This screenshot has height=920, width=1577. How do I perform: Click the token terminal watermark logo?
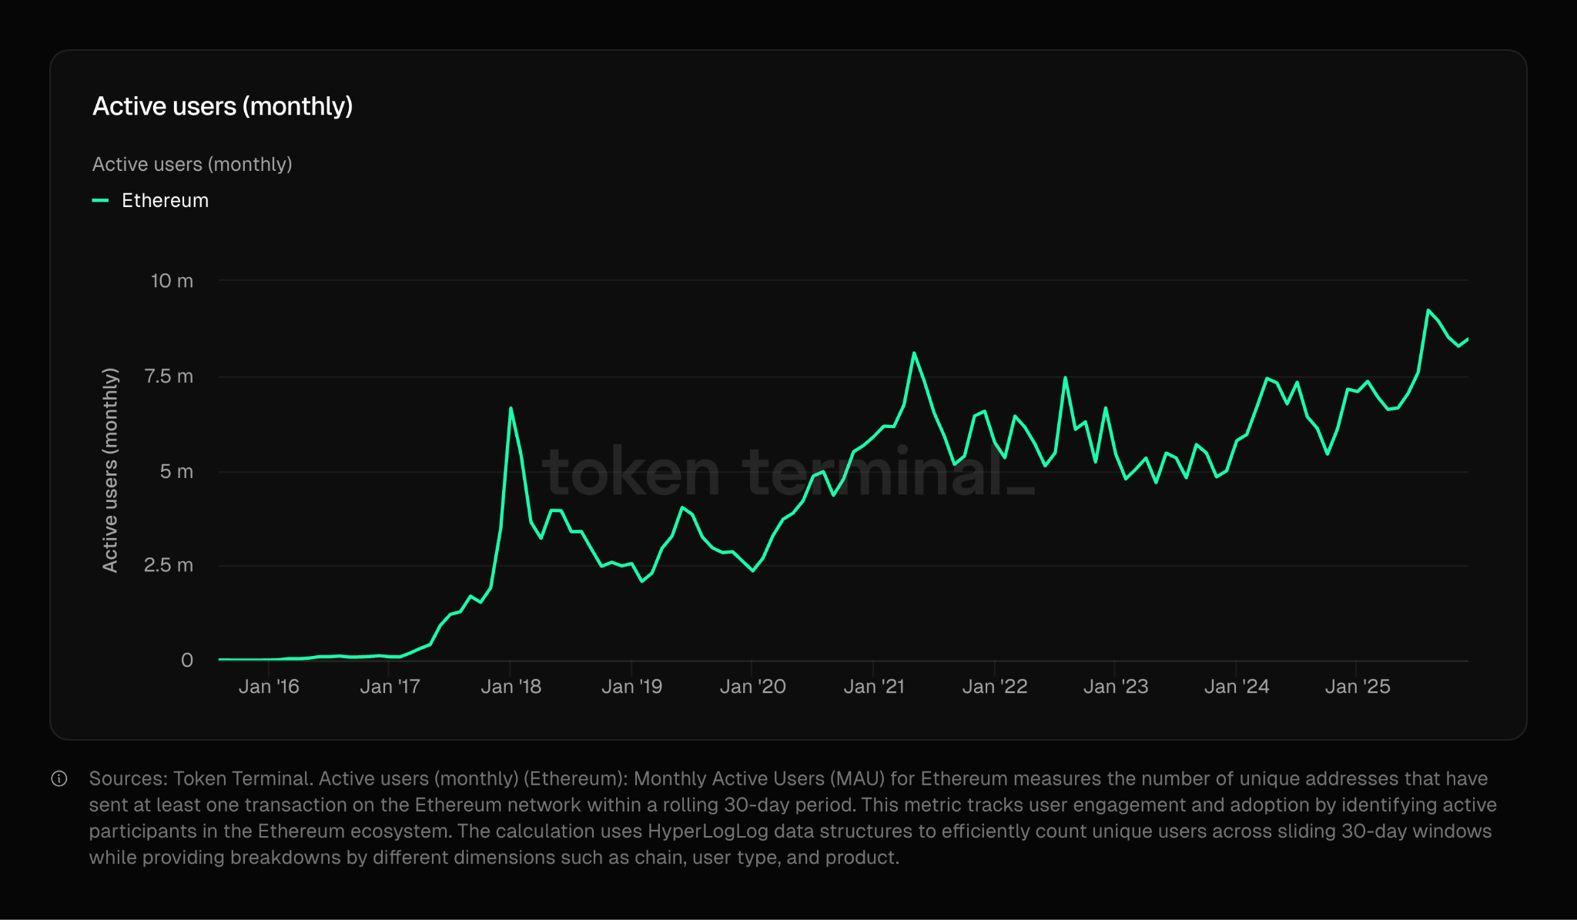pyautogui.click(x=788, y=471)
